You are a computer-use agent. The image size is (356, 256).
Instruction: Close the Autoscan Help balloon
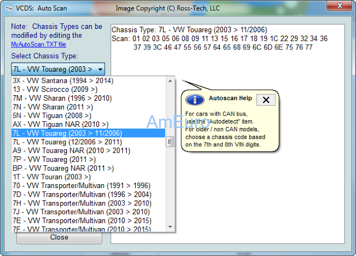pyautogui.click(x=266, y=100)
